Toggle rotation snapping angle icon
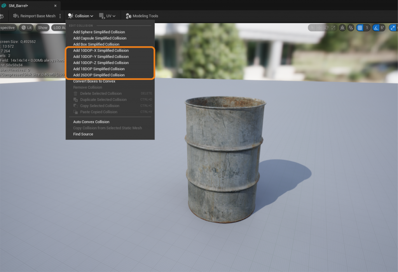The width and height of the screenshot is (398, 272). [376, 28]
